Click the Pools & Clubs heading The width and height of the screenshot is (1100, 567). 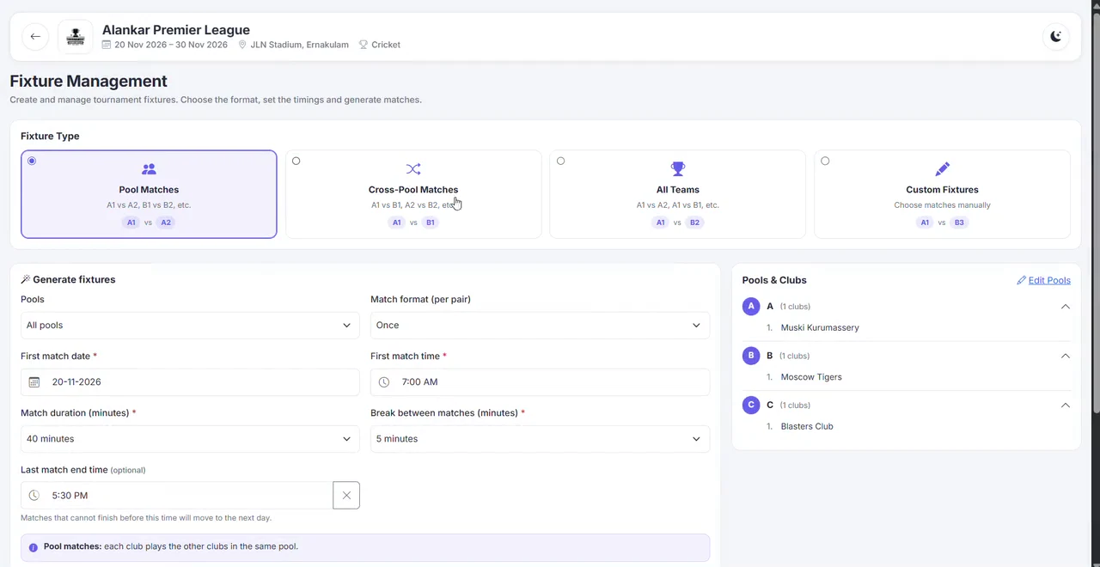coord(774,281)
